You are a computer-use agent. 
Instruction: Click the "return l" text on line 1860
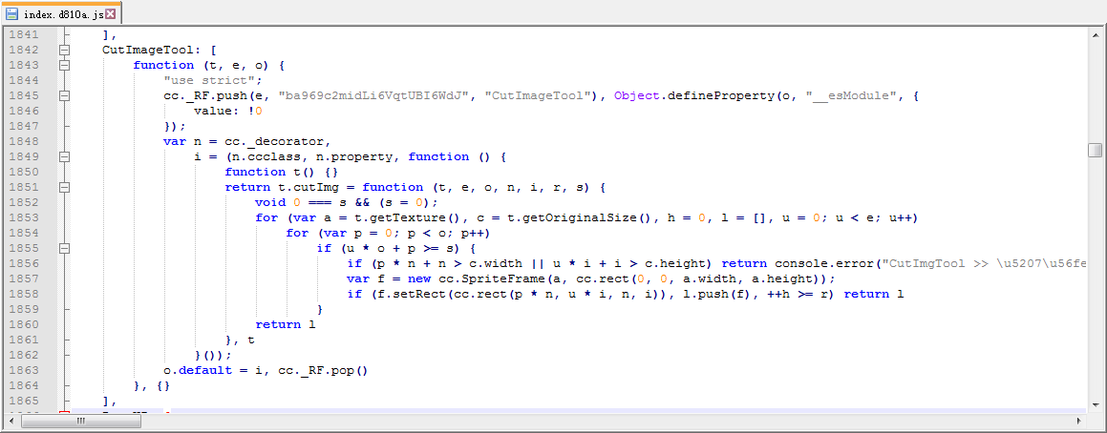(x=286, y=325)
